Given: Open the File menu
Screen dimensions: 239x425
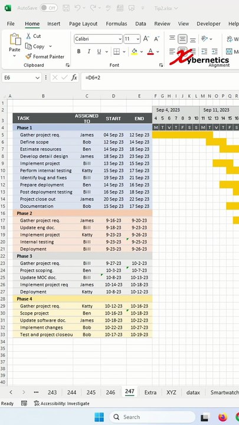Looking at the screenshot, I should [x=11, y=24].
